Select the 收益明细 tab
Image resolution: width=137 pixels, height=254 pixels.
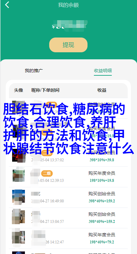(103, 71)
